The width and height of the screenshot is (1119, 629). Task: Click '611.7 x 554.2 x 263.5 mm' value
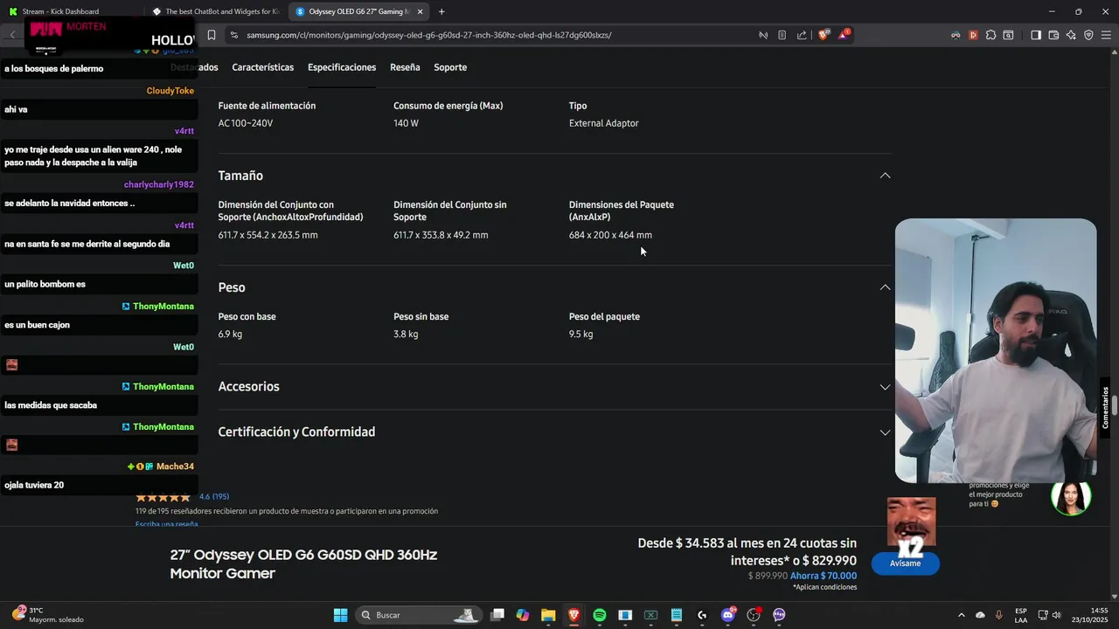pyautogui.click(x=268, y=235)
